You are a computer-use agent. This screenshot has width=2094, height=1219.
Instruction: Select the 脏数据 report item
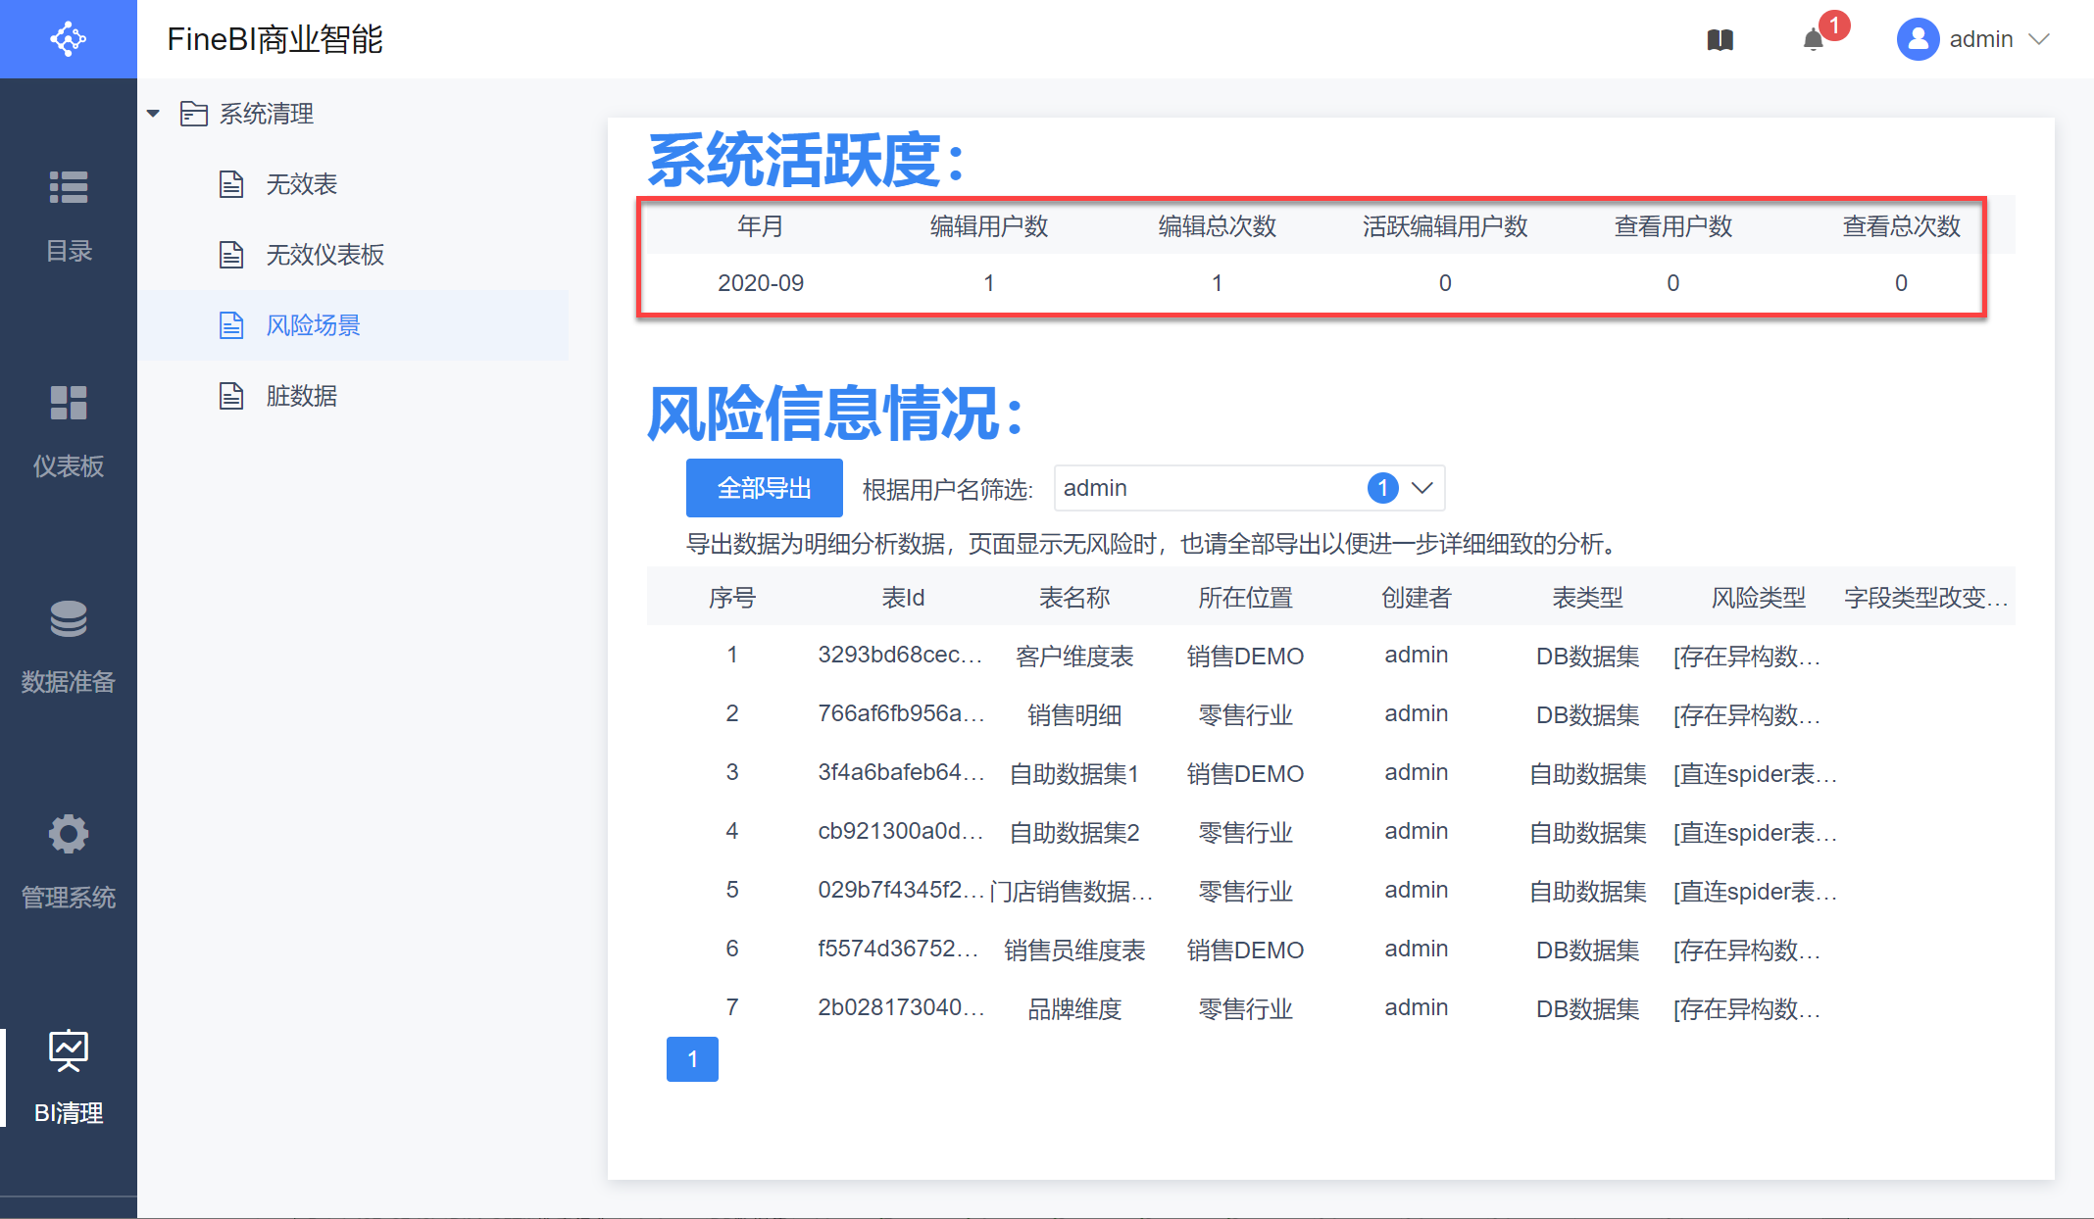[x=301, y=396]
